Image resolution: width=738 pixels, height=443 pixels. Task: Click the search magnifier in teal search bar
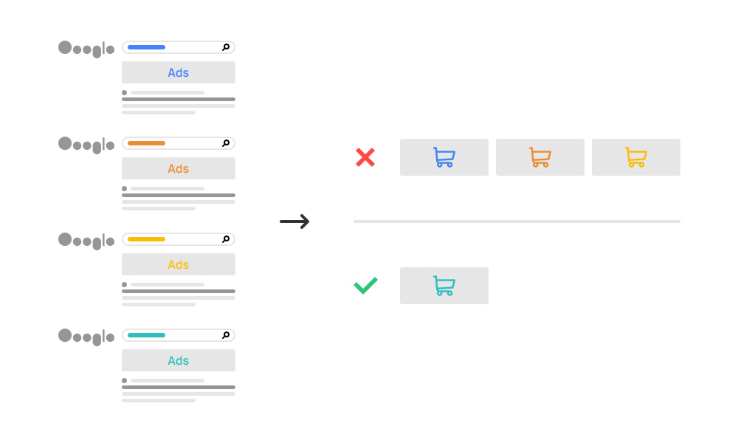pyautogui.click(x=226, y=335)
